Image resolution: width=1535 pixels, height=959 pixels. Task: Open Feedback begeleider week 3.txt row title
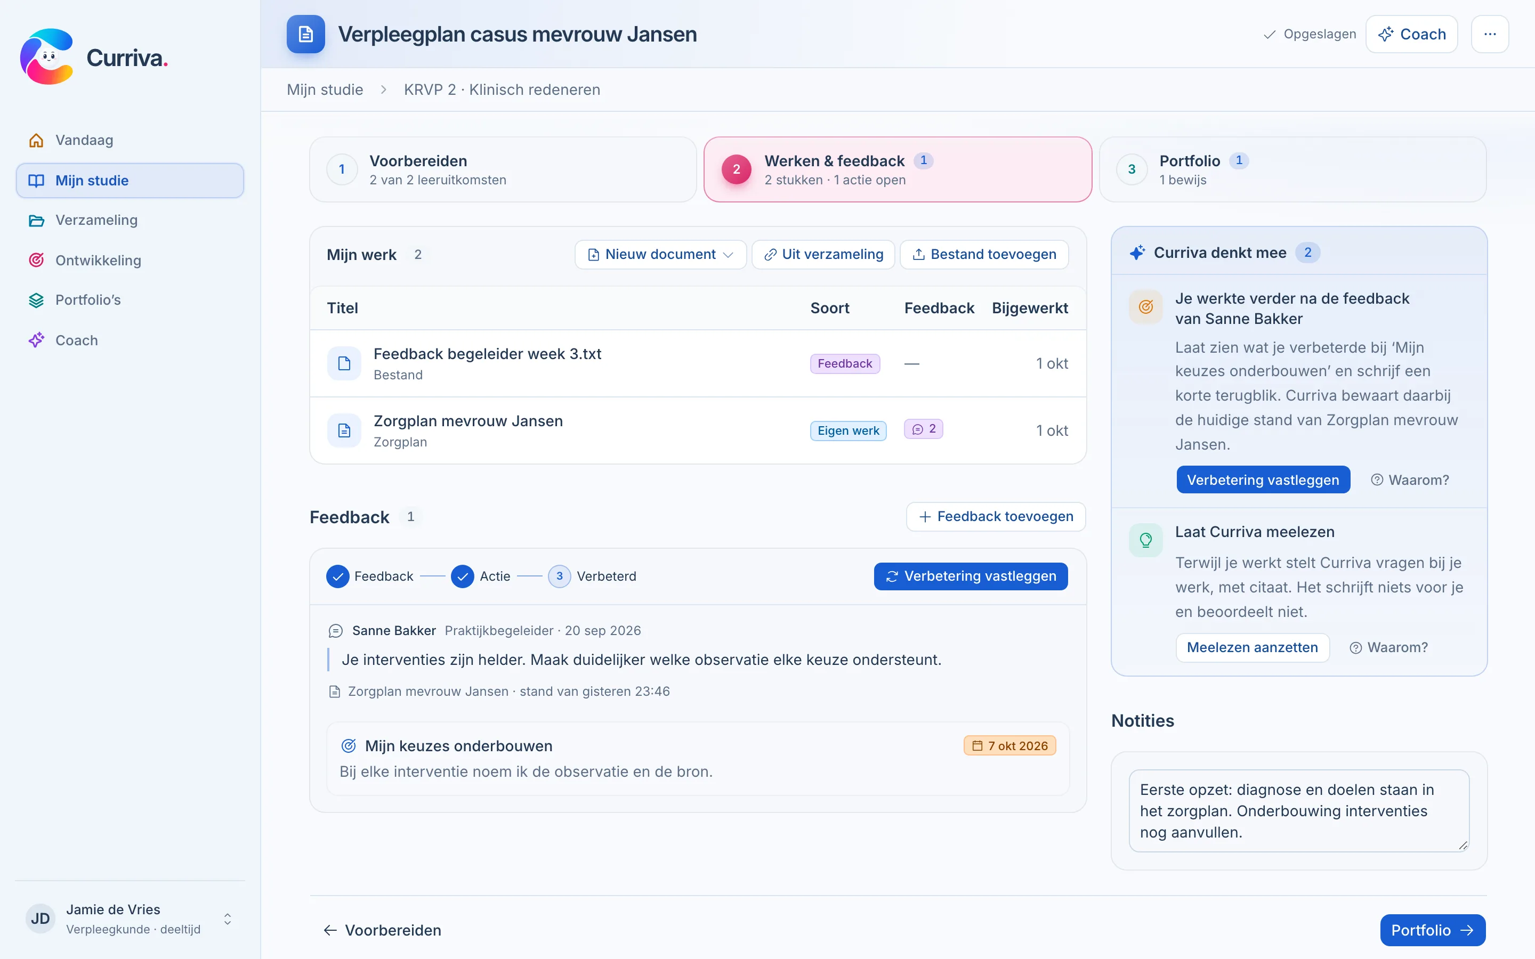(487, 354)
